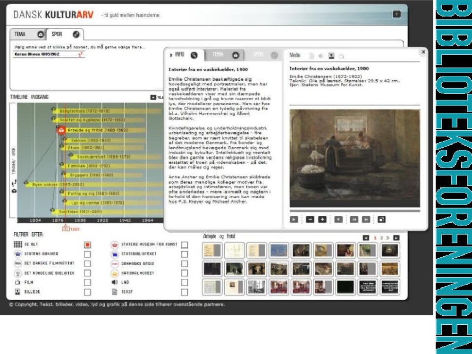The height and width of the screenshot is (354, 472).
Task: Enable the Det Kongelige Bibliotek checkbox
Action: tap(87, 273)
